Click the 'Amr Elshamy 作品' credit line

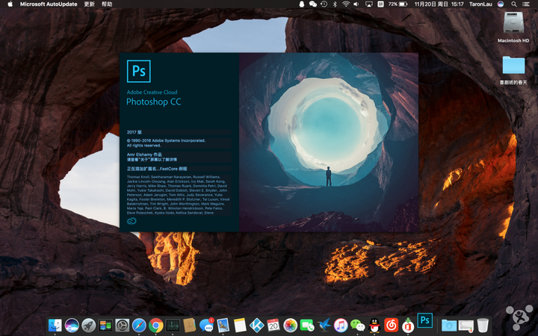(144, 155)
